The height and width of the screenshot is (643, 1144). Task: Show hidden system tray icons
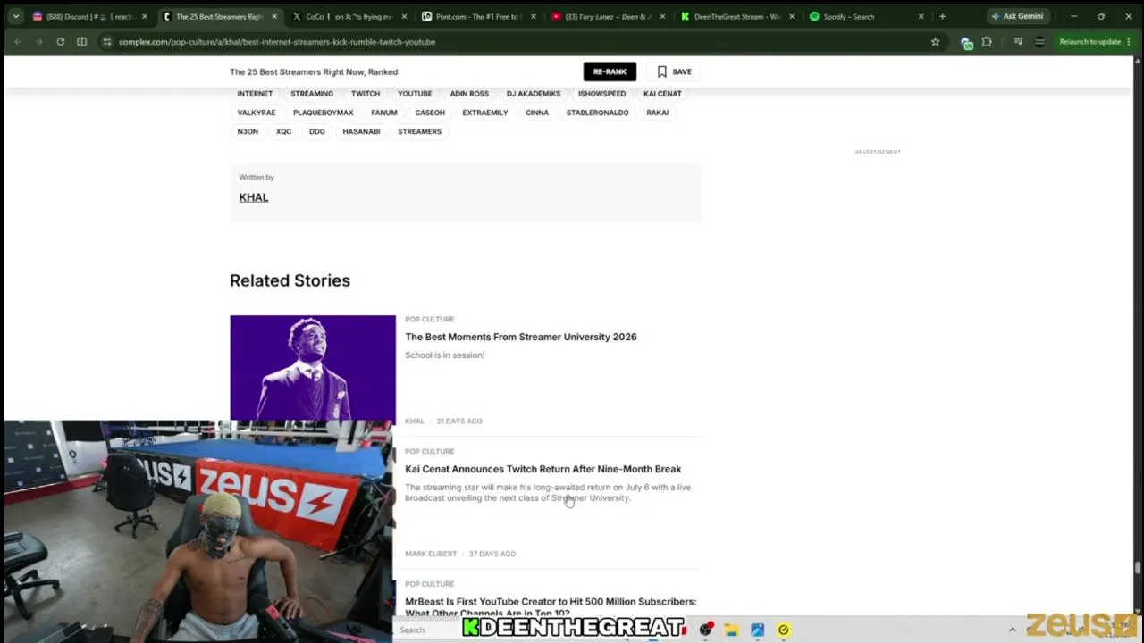[1013, 630]
